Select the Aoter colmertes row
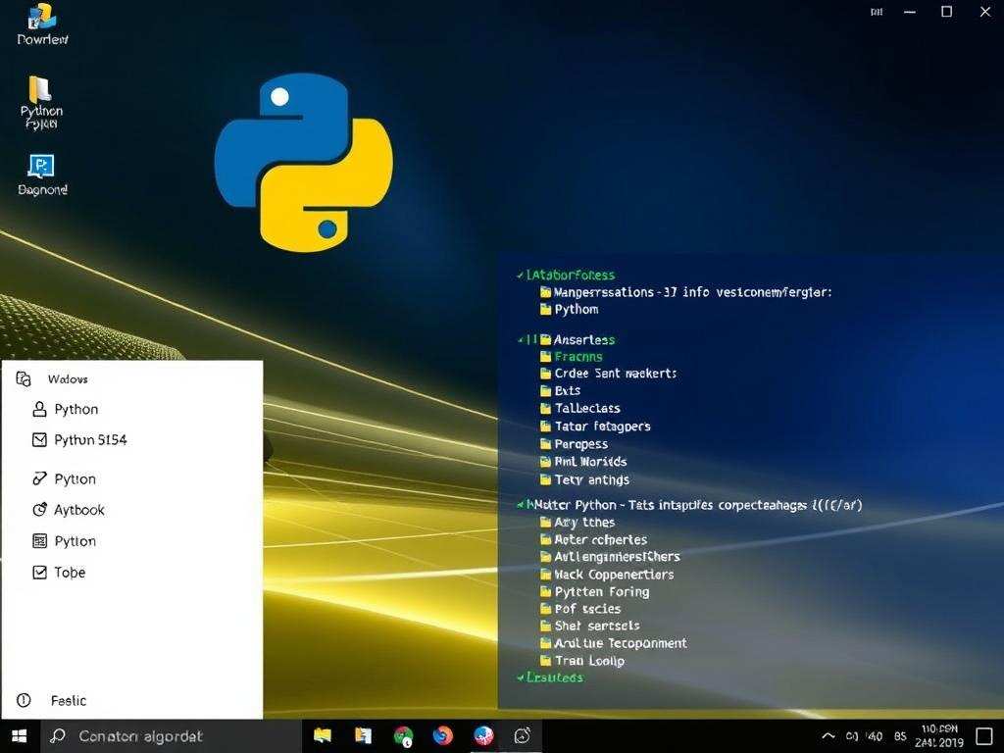The height and width of the screenshot is (753, 1004). coord(593,540)
